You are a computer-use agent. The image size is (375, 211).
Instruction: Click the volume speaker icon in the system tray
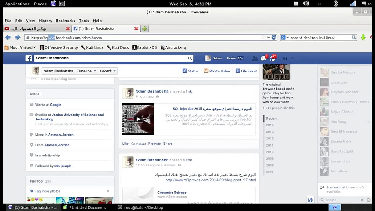(x=306, y=4)
